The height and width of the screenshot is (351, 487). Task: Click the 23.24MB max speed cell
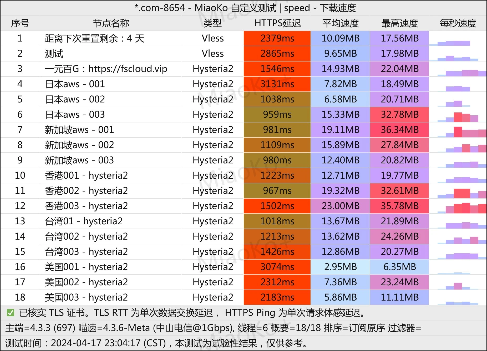coord(400,282)
